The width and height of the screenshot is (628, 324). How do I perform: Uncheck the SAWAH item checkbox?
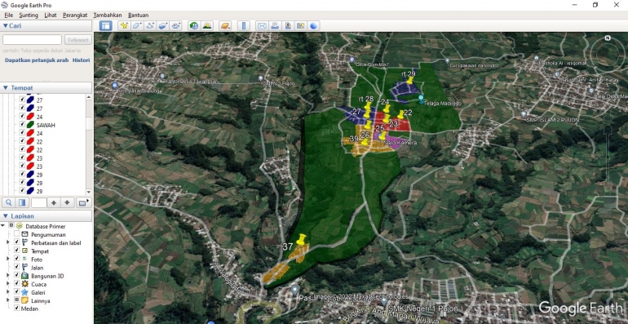coord(23,125)
